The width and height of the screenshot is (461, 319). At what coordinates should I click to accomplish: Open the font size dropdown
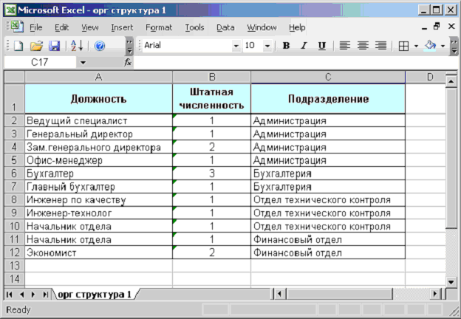267,46
